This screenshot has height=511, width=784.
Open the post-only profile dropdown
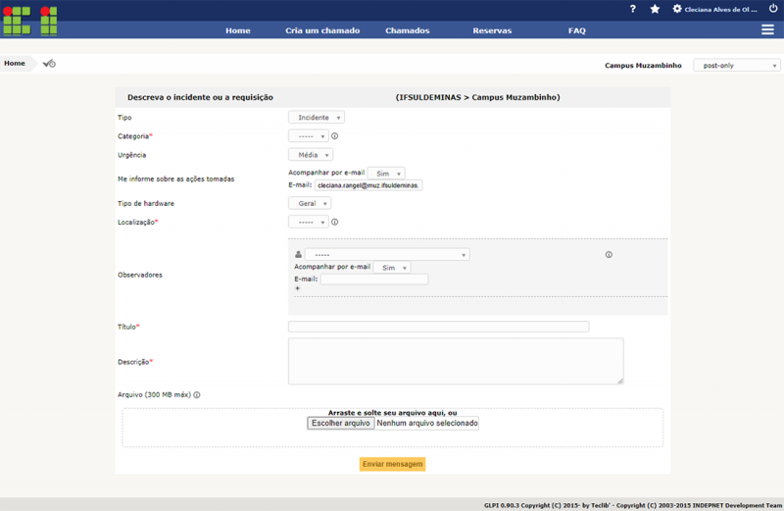(737, 66)
